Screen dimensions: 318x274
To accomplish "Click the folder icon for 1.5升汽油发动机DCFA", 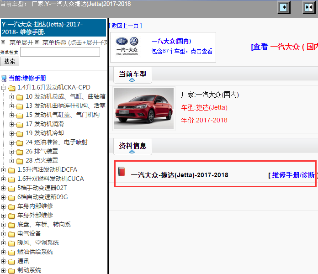I will 11,170.
